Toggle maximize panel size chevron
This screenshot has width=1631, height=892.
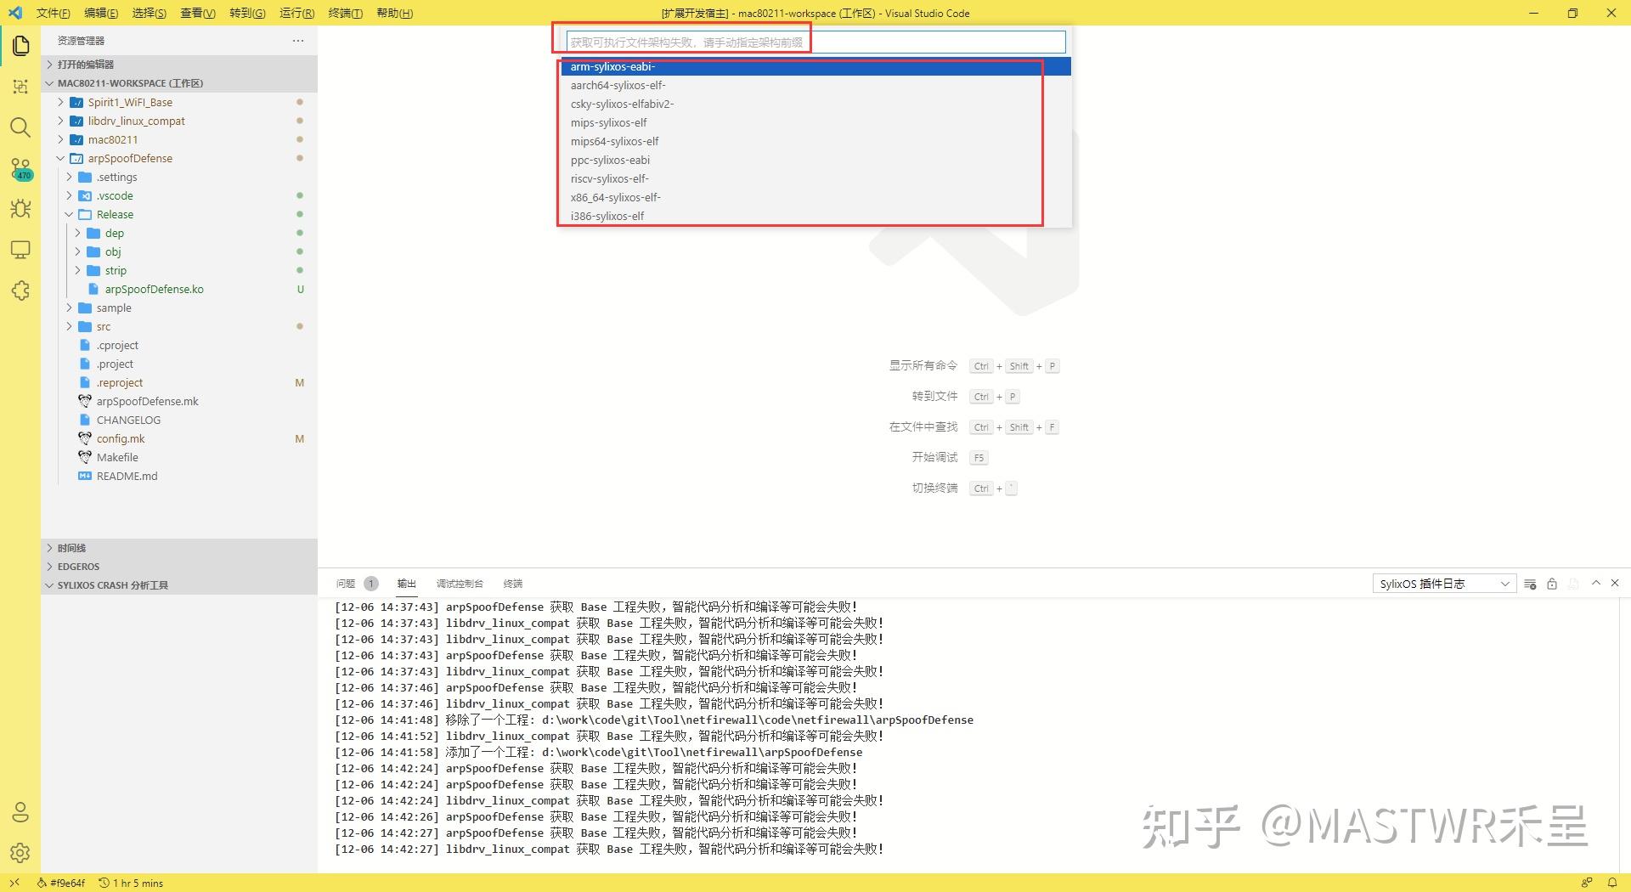[x=1596, y=584]
